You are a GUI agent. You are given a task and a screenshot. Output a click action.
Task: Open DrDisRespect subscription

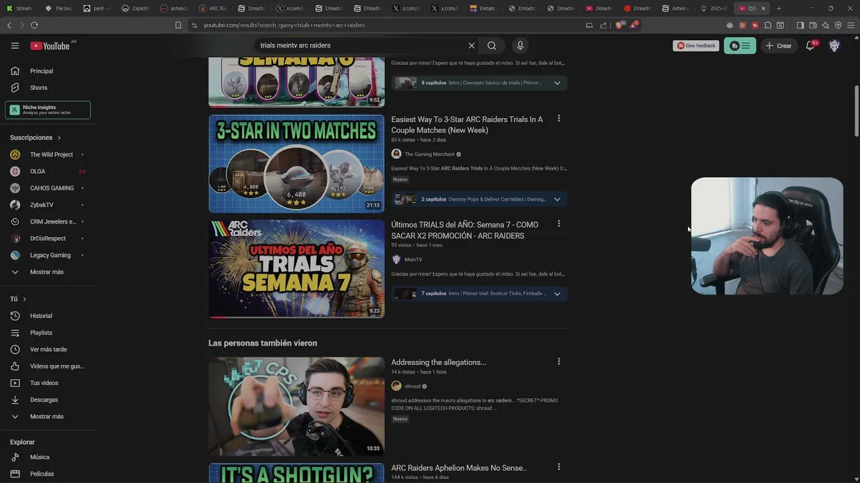tap(46, 238)
